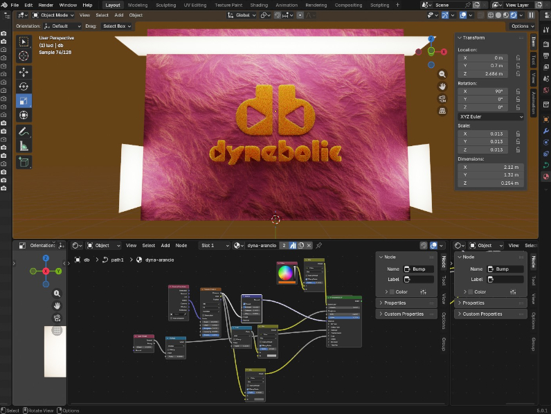Click the Annotate pencil tool

pos(24,131)
